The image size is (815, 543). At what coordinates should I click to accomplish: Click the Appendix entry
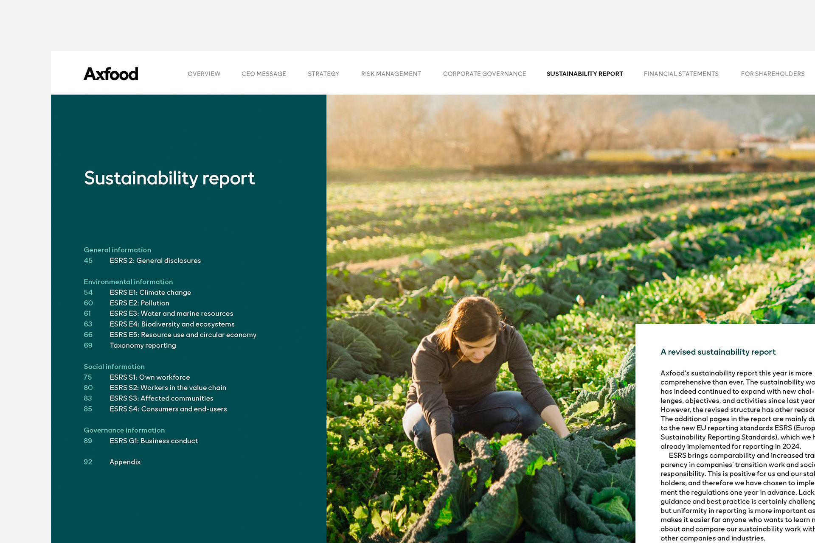[x=125, y=462]
